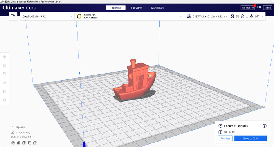Click the print settings sliders icon
Viewport: 274px width, 147px height.
[x=189, y=16]
